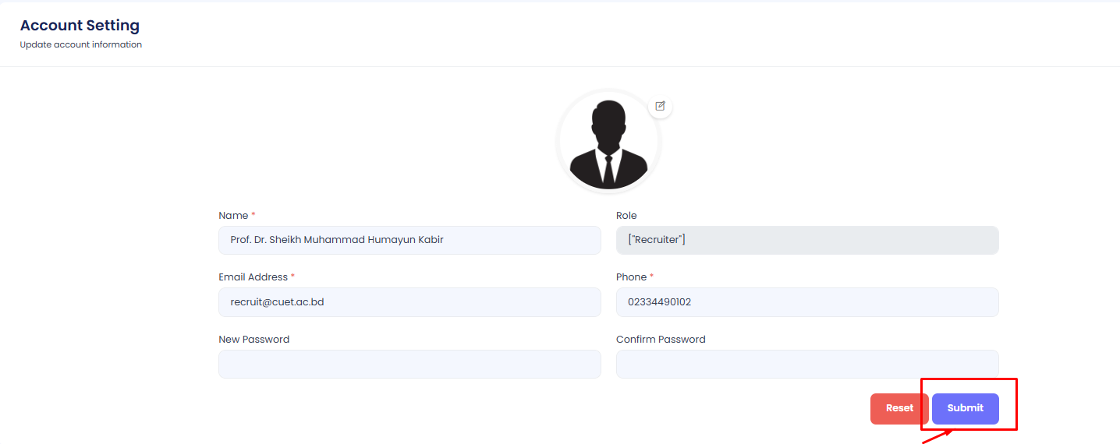Click the Account Setting page heading

pyautogui.click(x=80, y=26)
